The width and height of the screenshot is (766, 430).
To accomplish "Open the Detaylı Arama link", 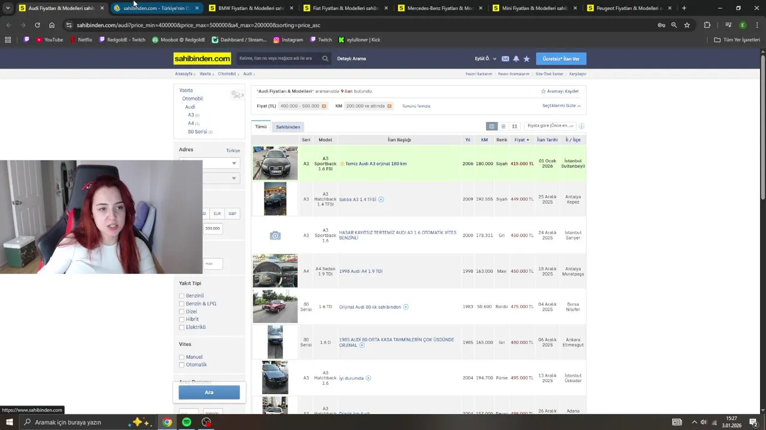I will click(x=351, y=59).
